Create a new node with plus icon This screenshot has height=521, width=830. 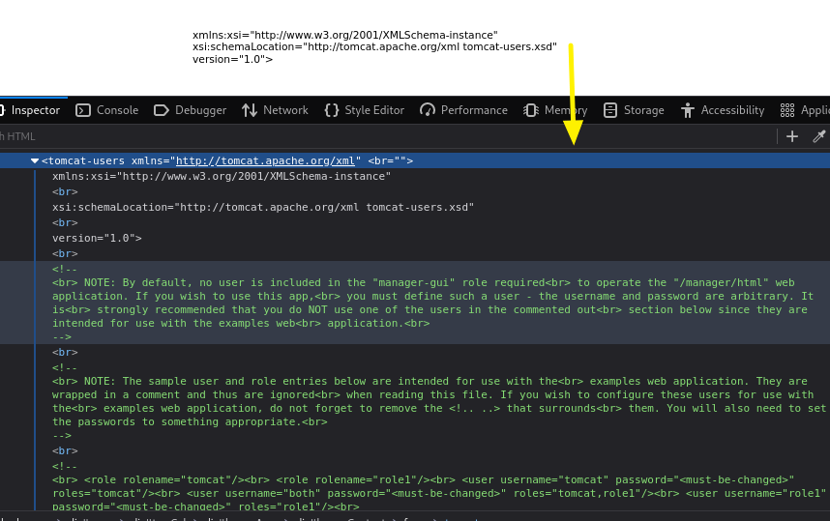click(x=792, y=136)
